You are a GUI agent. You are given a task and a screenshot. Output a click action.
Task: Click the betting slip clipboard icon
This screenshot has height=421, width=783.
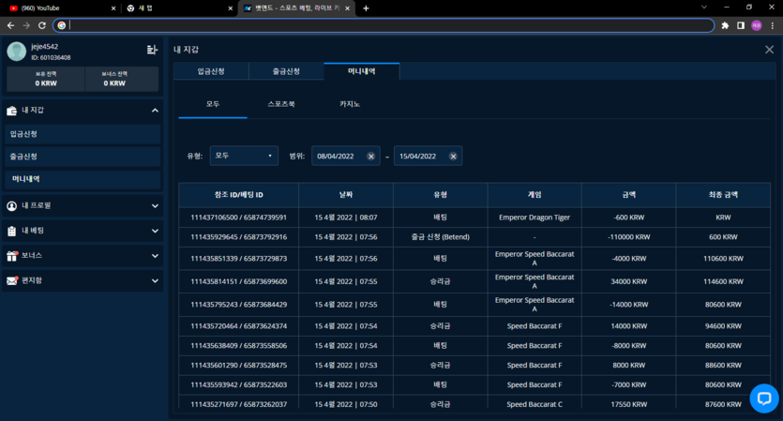click(x=11, y=231)
